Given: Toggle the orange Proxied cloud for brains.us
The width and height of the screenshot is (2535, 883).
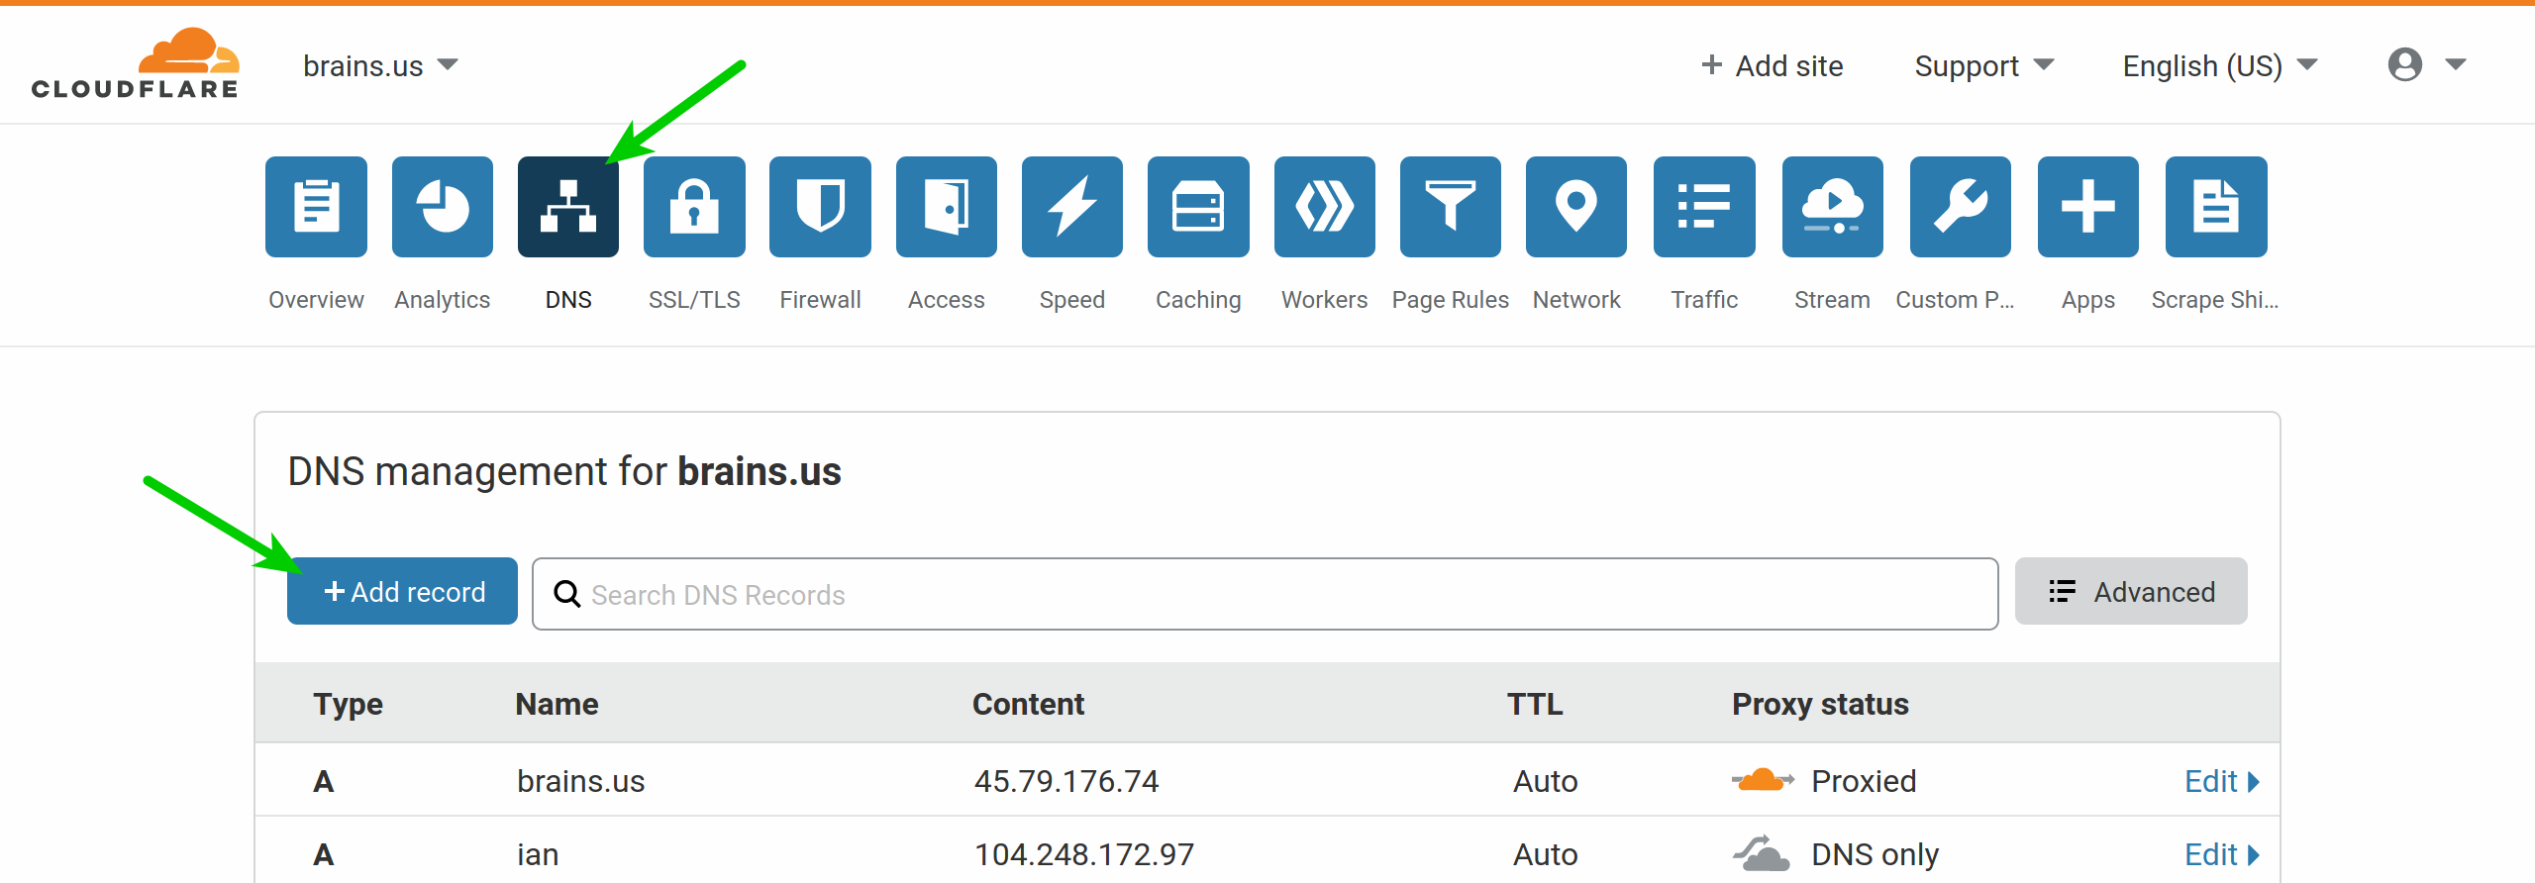Looking at the screenshot, I should pos(1763,780).
